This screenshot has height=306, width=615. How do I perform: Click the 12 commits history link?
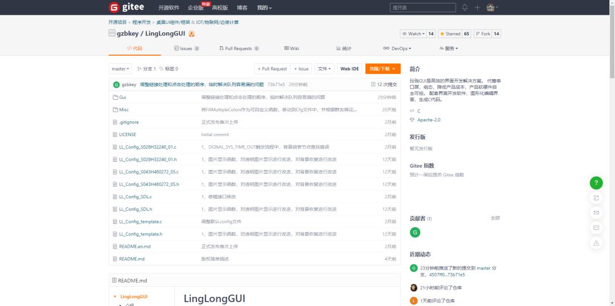click(x=384, y=85)
